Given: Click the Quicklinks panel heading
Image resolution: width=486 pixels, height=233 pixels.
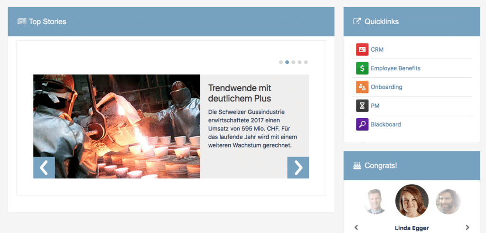Looking at the screenshot, I should (382, 22).
